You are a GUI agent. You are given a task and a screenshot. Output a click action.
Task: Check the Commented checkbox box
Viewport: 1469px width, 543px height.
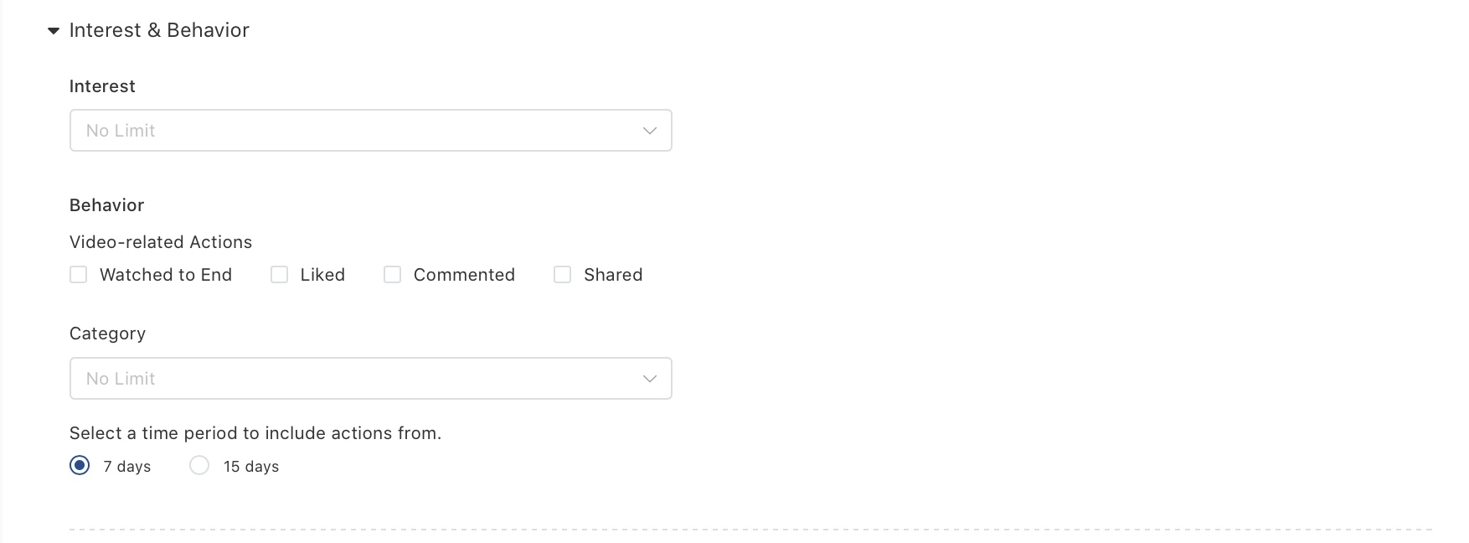pos(392,275)
